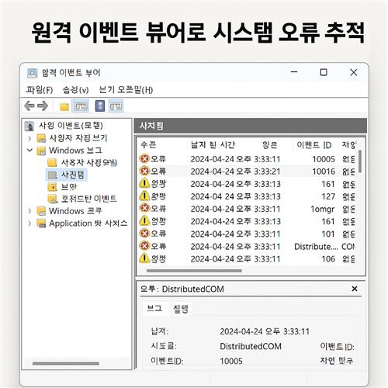
Task: Maximize the event viewer window
Action: point(324,72)
